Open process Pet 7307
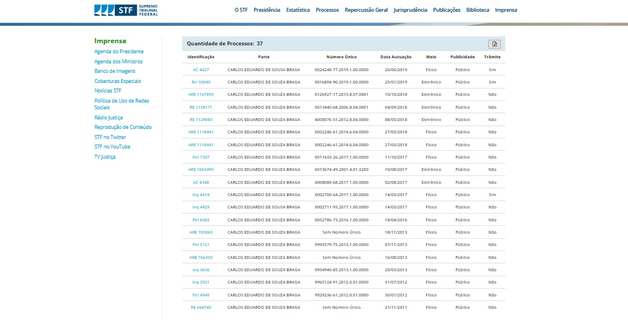This screenshot has height=320, width=628. (201, 157)
